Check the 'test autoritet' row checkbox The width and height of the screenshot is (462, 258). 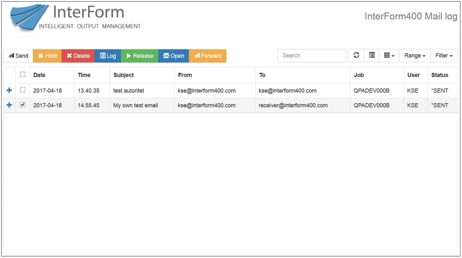(x=23, y=90)
